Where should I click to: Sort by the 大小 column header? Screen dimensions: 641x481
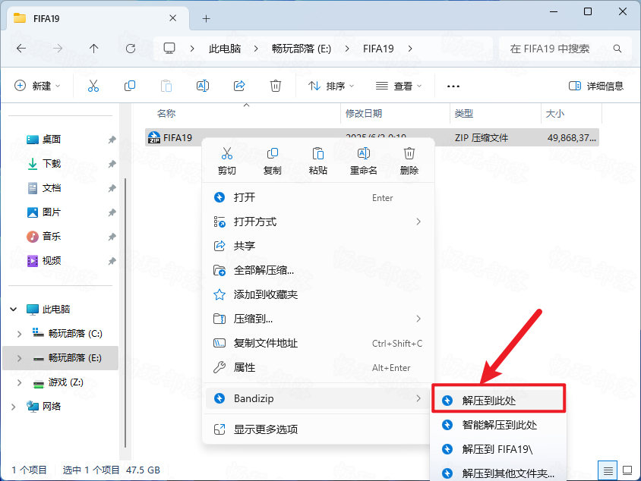(554, 114)
